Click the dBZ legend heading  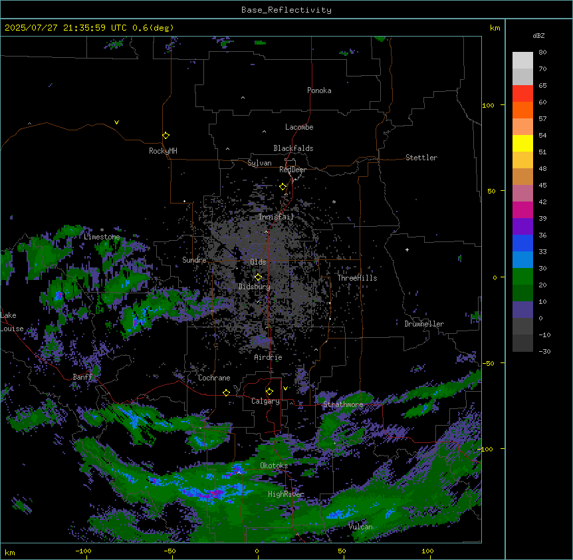click(x=538, y=35)
